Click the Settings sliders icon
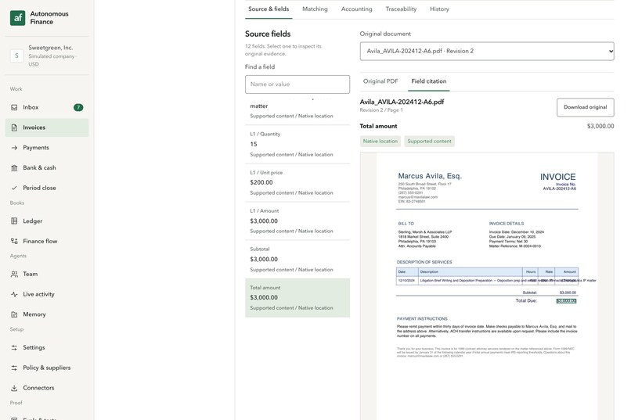 coord(14,348)
